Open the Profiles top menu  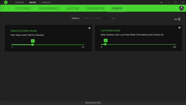tap(46, 2)
